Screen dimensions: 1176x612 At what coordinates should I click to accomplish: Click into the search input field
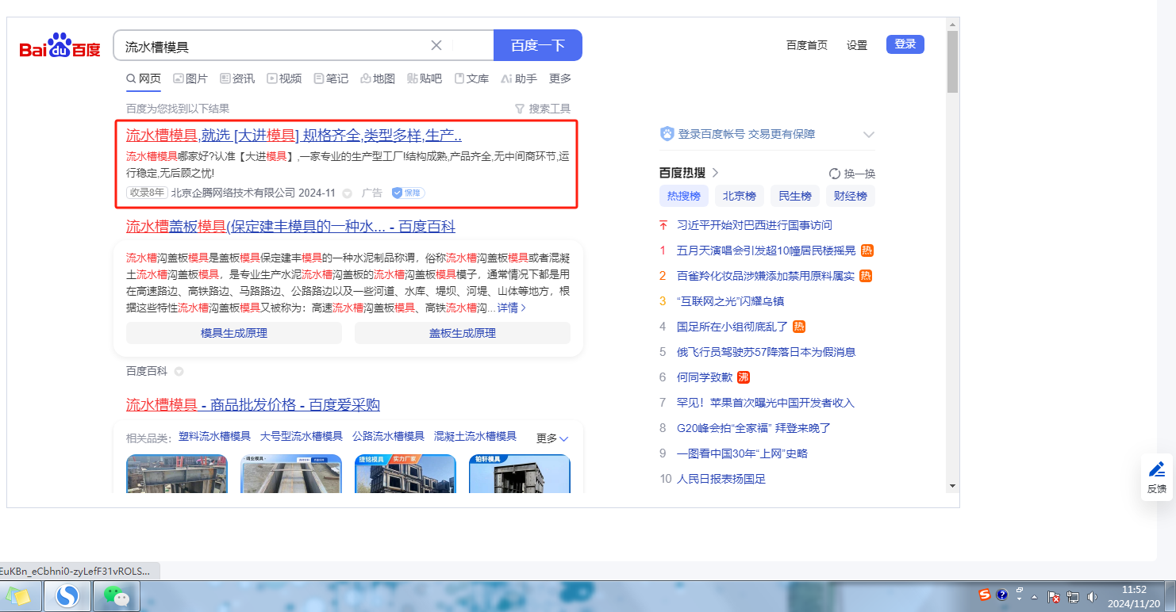[x=270, y=46]
